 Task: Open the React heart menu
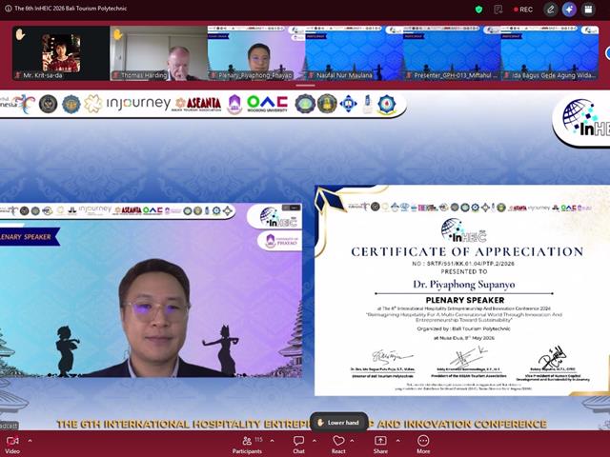[338, 445]
